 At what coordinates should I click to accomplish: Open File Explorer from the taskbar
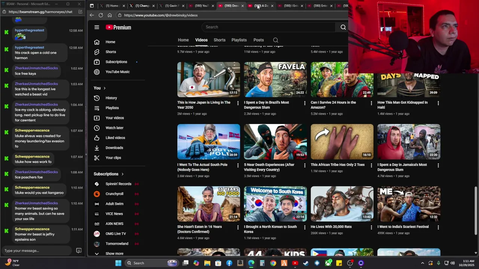[207, 263]
